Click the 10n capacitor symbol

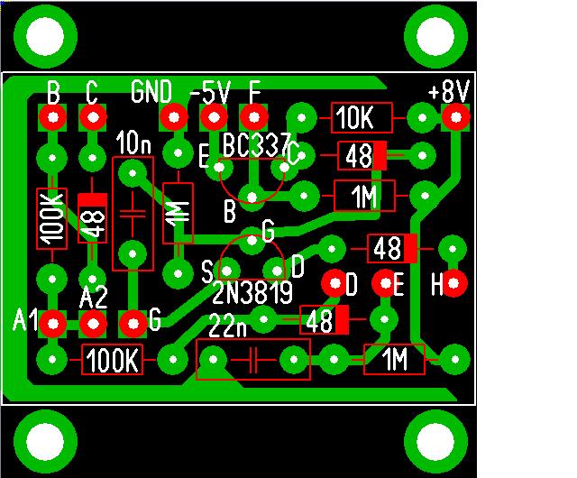point(133,214)
